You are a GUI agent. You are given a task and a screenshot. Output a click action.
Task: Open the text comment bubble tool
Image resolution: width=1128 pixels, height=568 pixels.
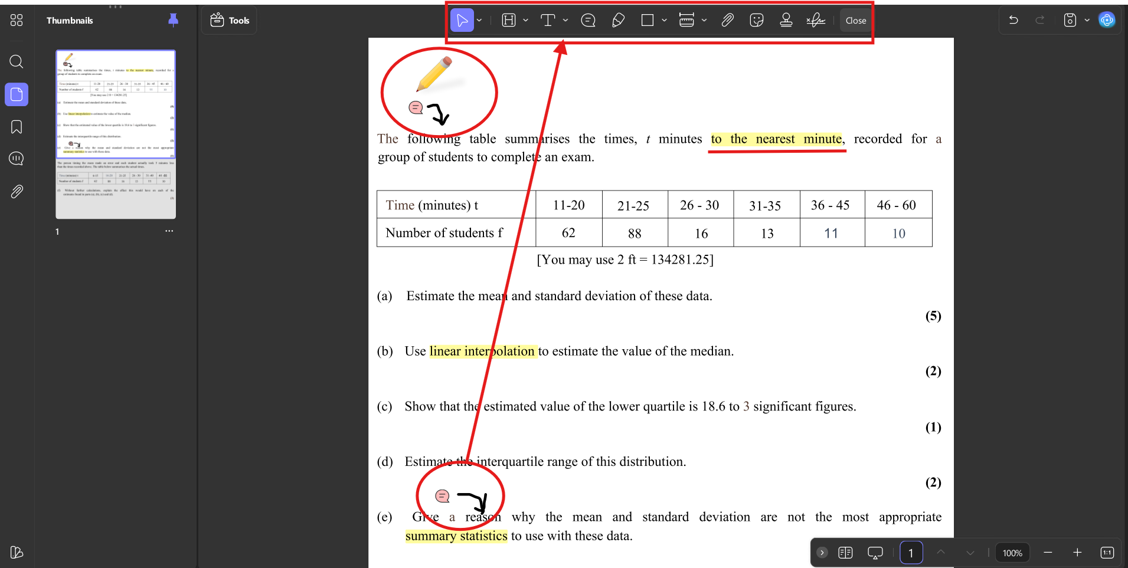[x=588, y=19]
